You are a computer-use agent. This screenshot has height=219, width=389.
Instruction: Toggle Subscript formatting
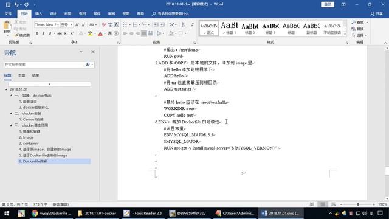(66, 33)
